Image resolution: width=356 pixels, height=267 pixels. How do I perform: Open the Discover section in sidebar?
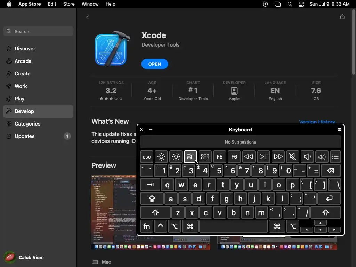coord(38,49)
